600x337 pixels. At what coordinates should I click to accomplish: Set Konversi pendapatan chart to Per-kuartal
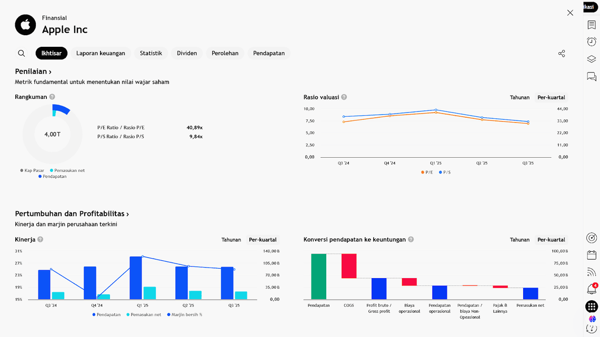coord(551,240)
